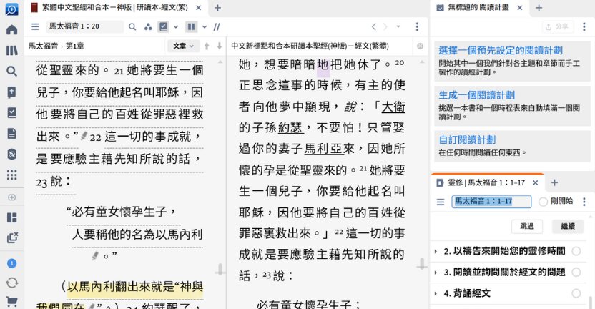595x309 pixels.
Task: Mark step 2 以禱告來開始 as complete
Action: pyautogui.click(x=576, y=251)
